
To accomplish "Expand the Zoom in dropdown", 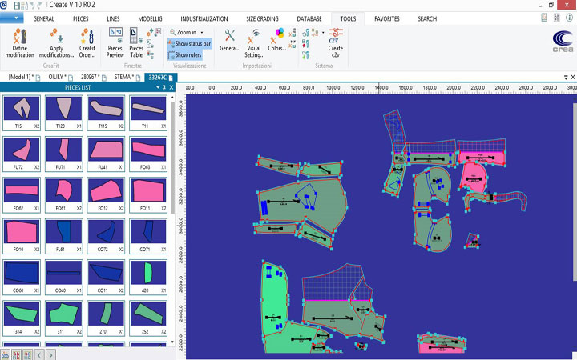I will tap(202, 32).
